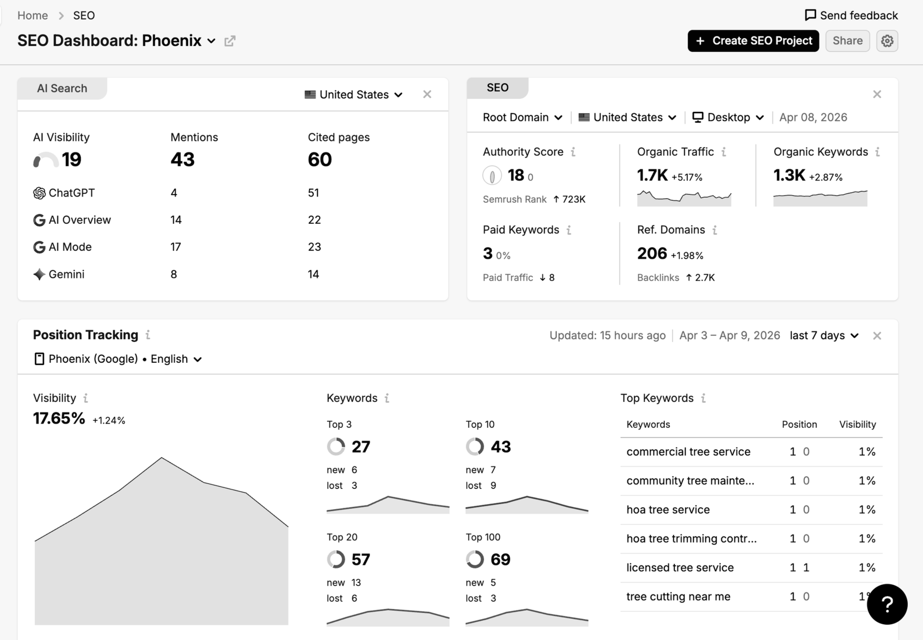
Task: Expand the last 7 days date range dropdown
Action: (823, 335)
